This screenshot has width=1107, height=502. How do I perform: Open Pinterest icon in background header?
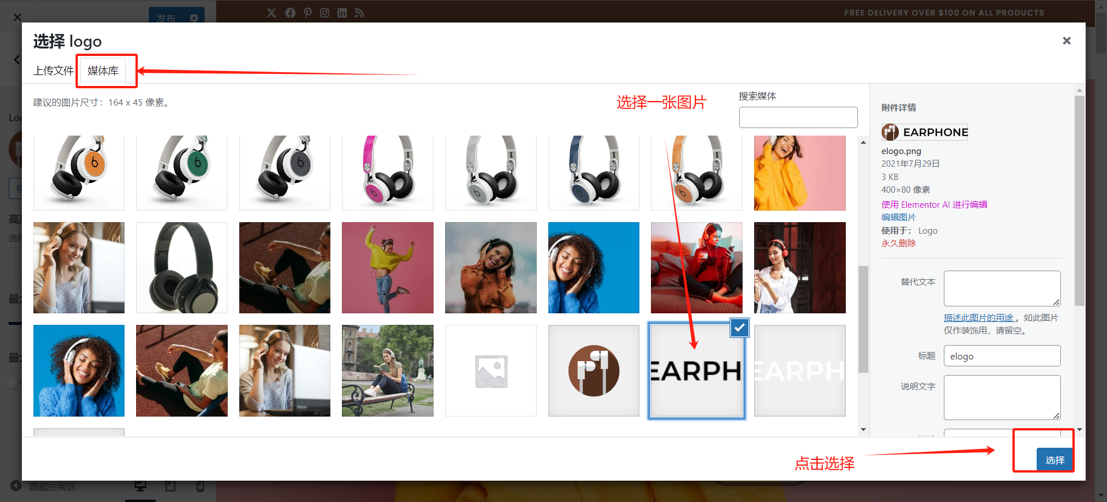(x=308, y=13)
